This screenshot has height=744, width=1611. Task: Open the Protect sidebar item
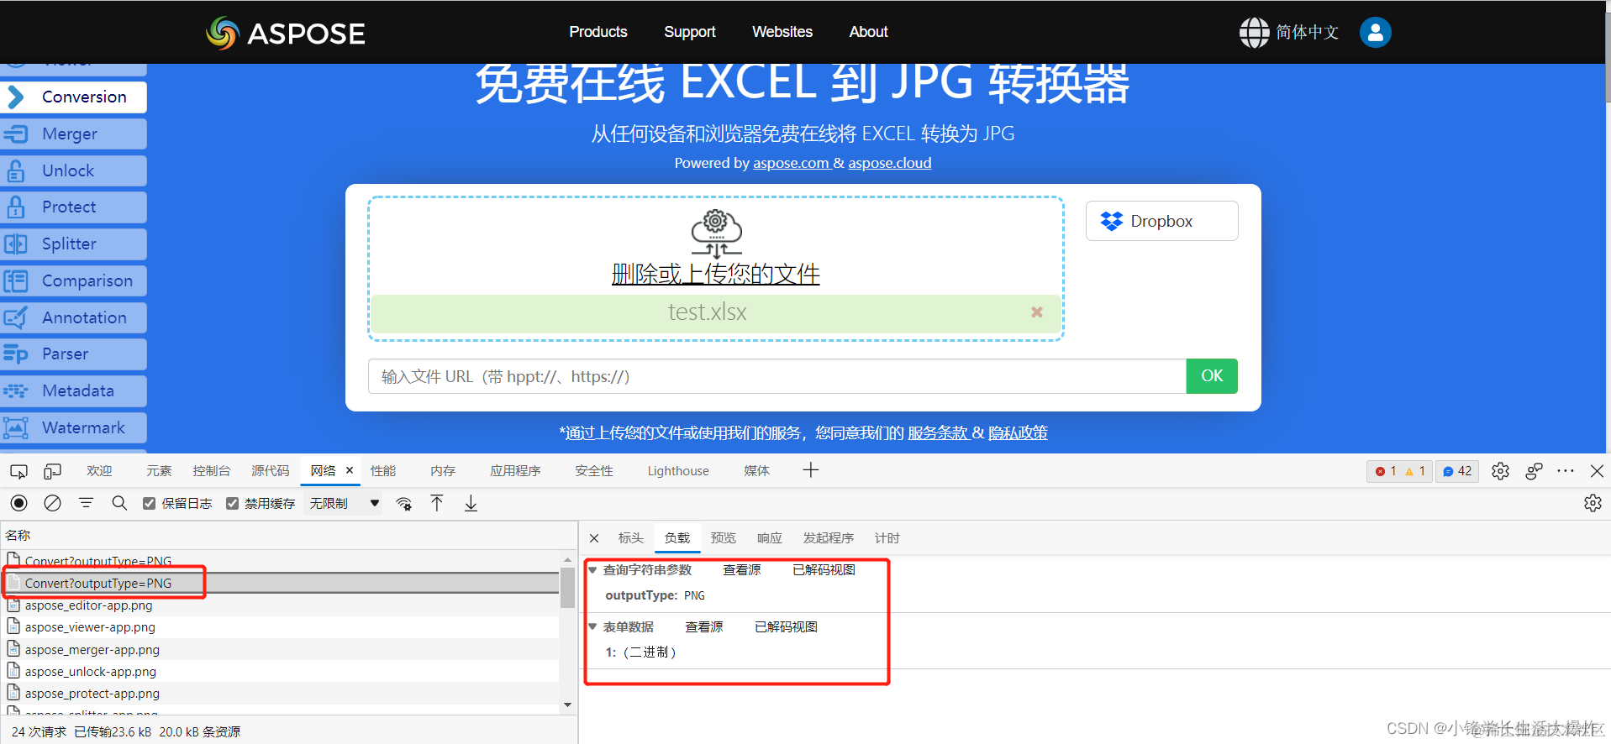pos(74,207)
